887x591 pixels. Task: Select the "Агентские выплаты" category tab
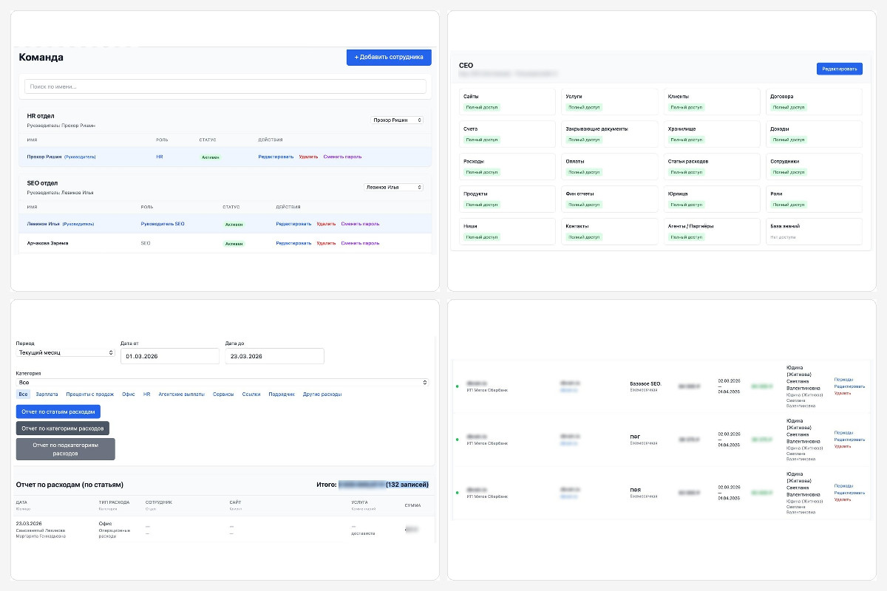click(181, 394)
